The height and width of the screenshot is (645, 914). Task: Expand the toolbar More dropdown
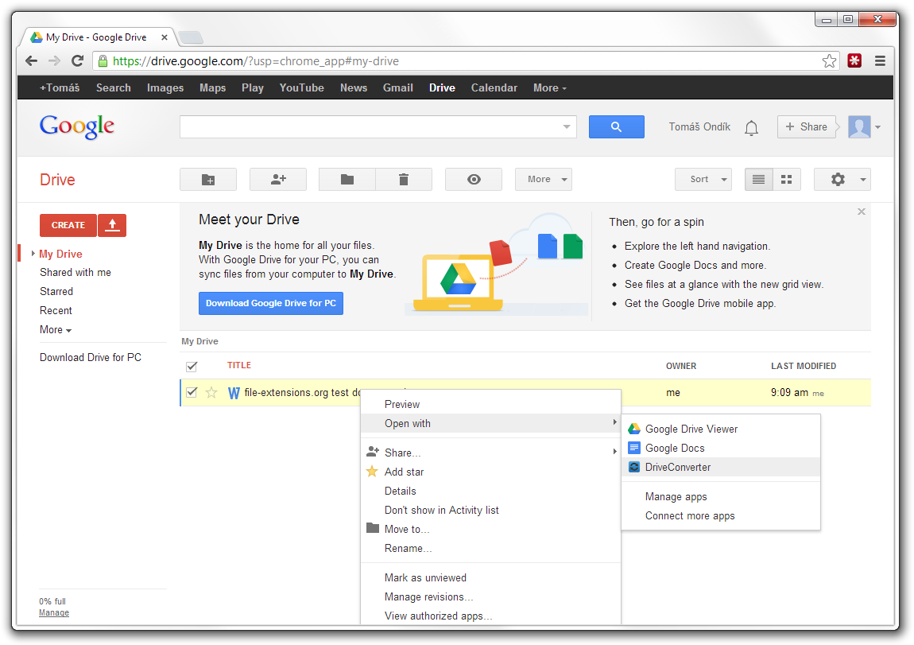[544, 180]
